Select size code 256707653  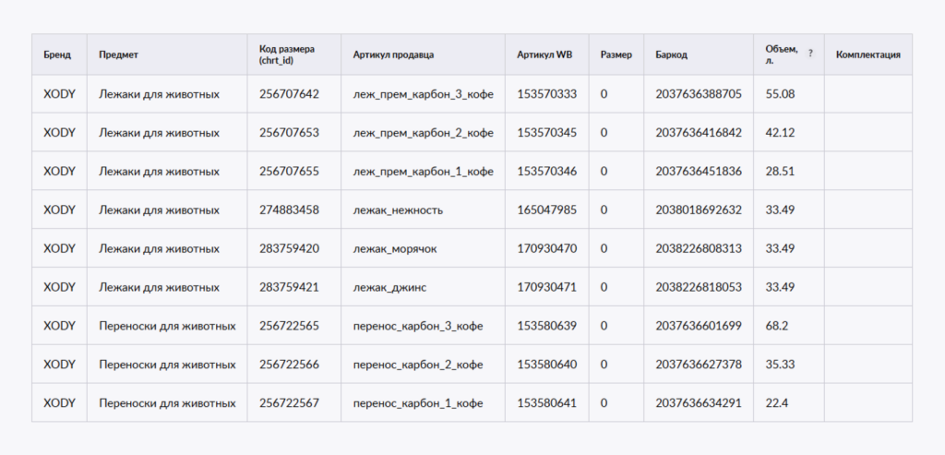click(x=289, y=133)
